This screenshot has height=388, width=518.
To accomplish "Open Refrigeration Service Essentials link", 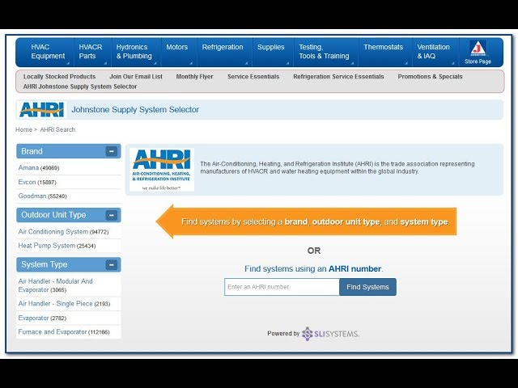I will point(338,77).
